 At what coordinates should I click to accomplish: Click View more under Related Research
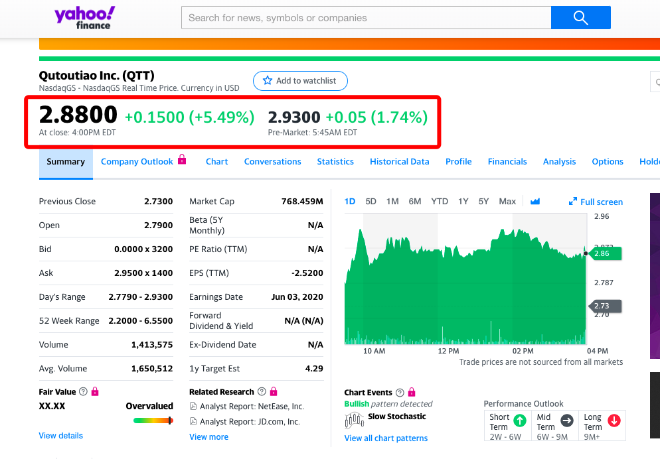point(208,437)
